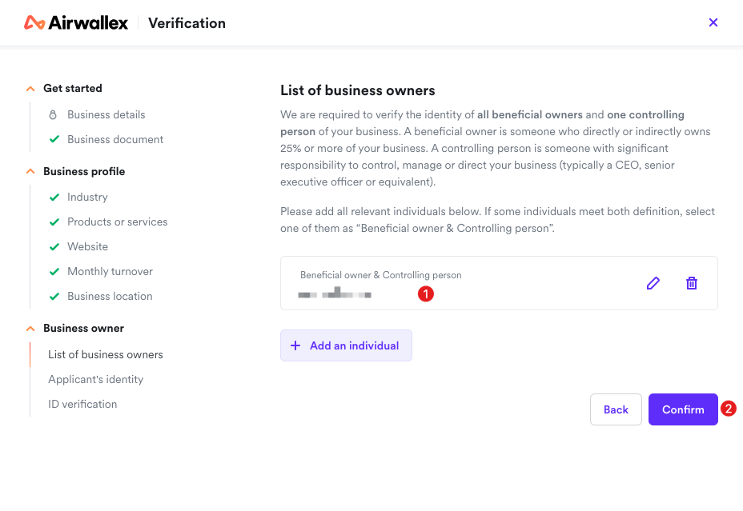Open the Business document step
The width and height of the screenshot is (743, 511).
coord(115,139)
